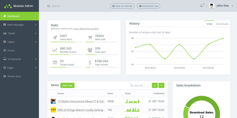Image resolution: width=237 pixels, height=118 pixels.
Task: Click the Forms pencil icon in sidebar
Action: pyautogui.click(x=5, y=50)
